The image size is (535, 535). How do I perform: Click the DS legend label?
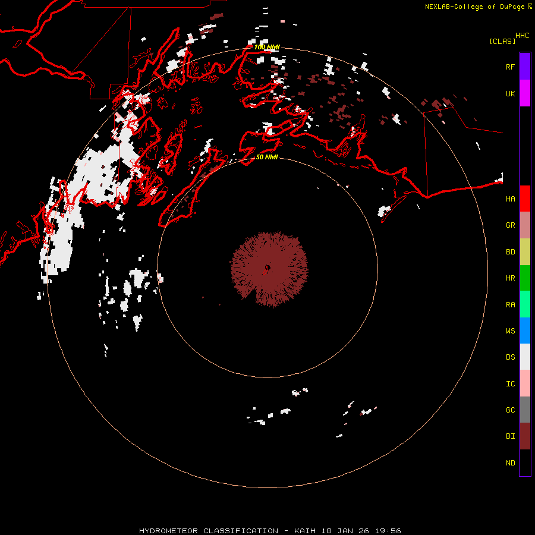[x=511, y=357]
